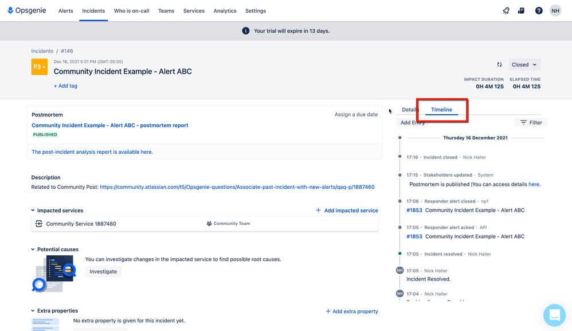Open the community.atlassian.com post URL

(x=237, y=187)
